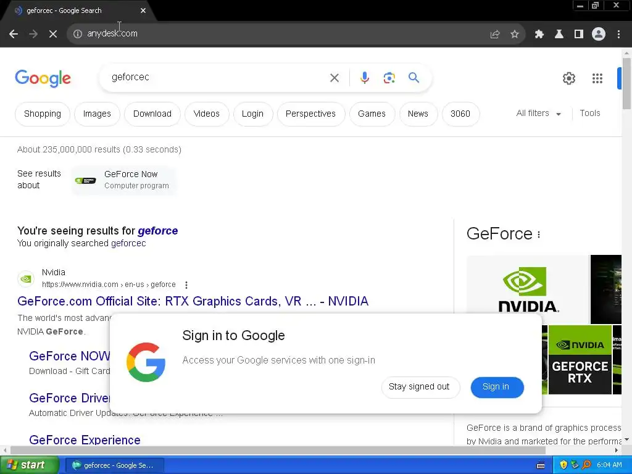Screen dimensions: 632x474
Task: Open the Google apps grid
Action: coord(597,78)
